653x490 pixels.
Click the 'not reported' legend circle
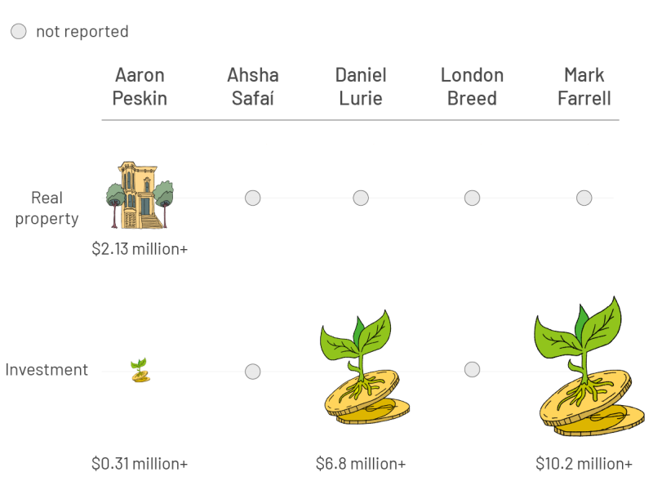[19, 32]
